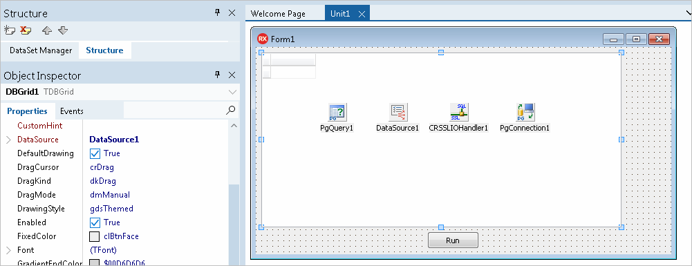
Task: Close the Structure panel
Action: 232,13
